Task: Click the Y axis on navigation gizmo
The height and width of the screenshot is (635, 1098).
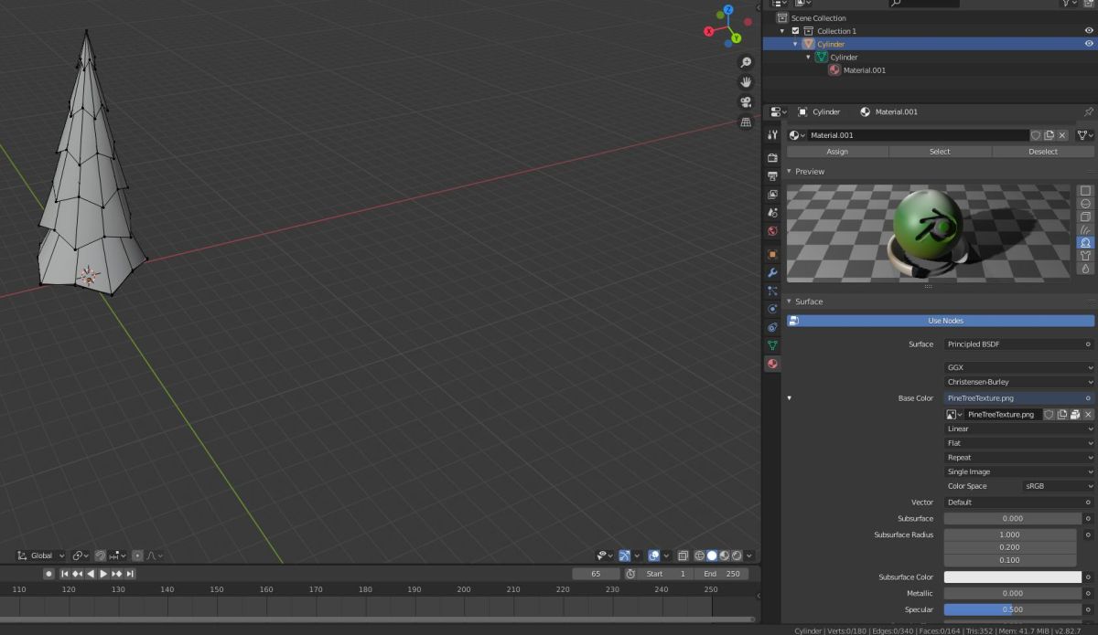Action: [736, 38]
